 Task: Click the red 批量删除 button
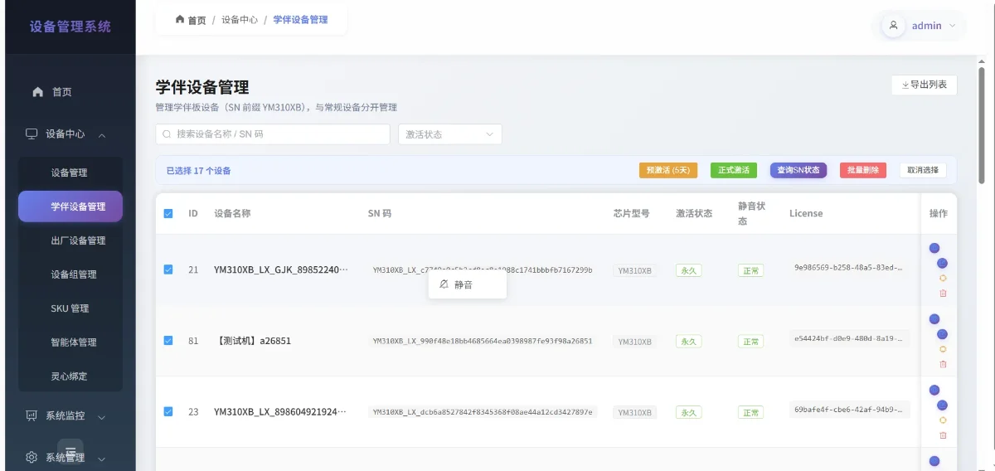864,170
